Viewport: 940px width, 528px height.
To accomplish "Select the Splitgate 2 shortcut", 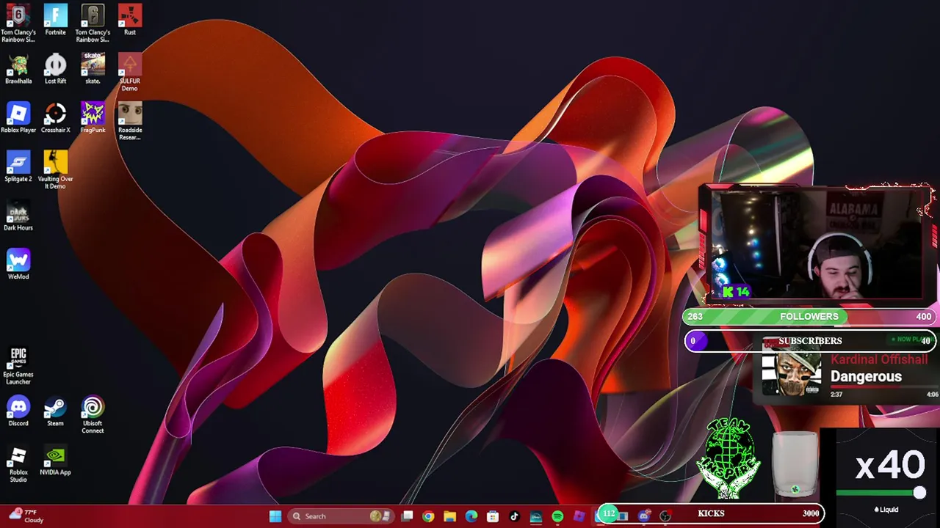I will tap(18, 166).
